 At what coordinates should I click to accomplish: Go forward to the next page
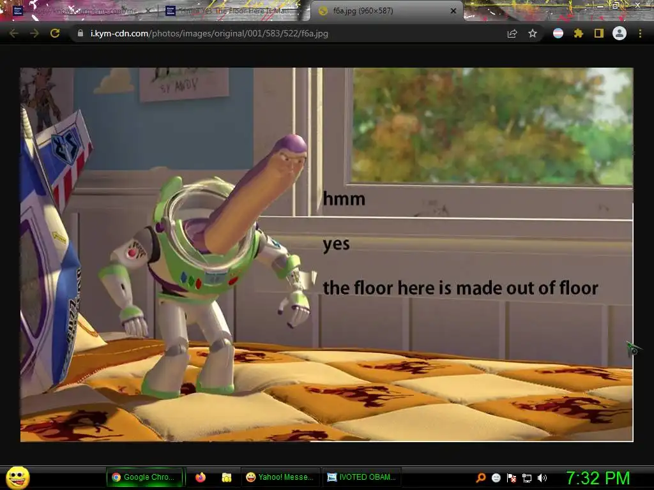[34, 33]
